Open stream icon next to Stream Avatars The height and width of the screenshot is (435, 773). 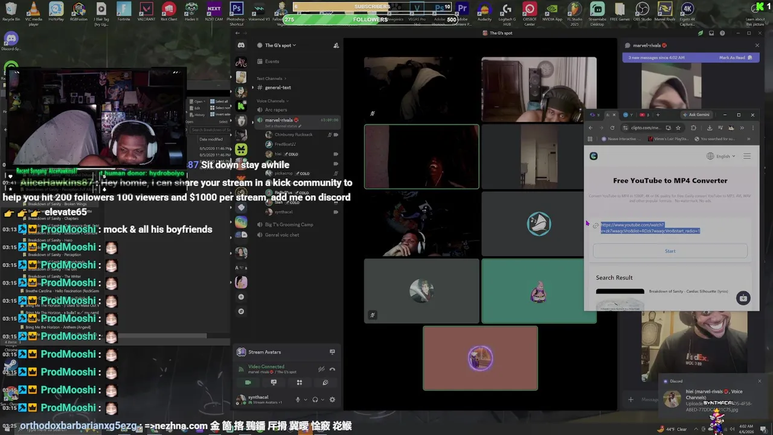tap(332, 352)
